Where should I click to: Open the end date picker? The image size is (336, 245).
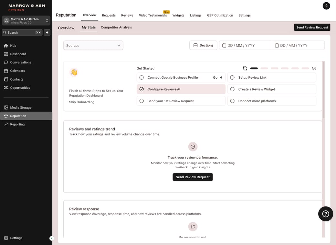298,46
